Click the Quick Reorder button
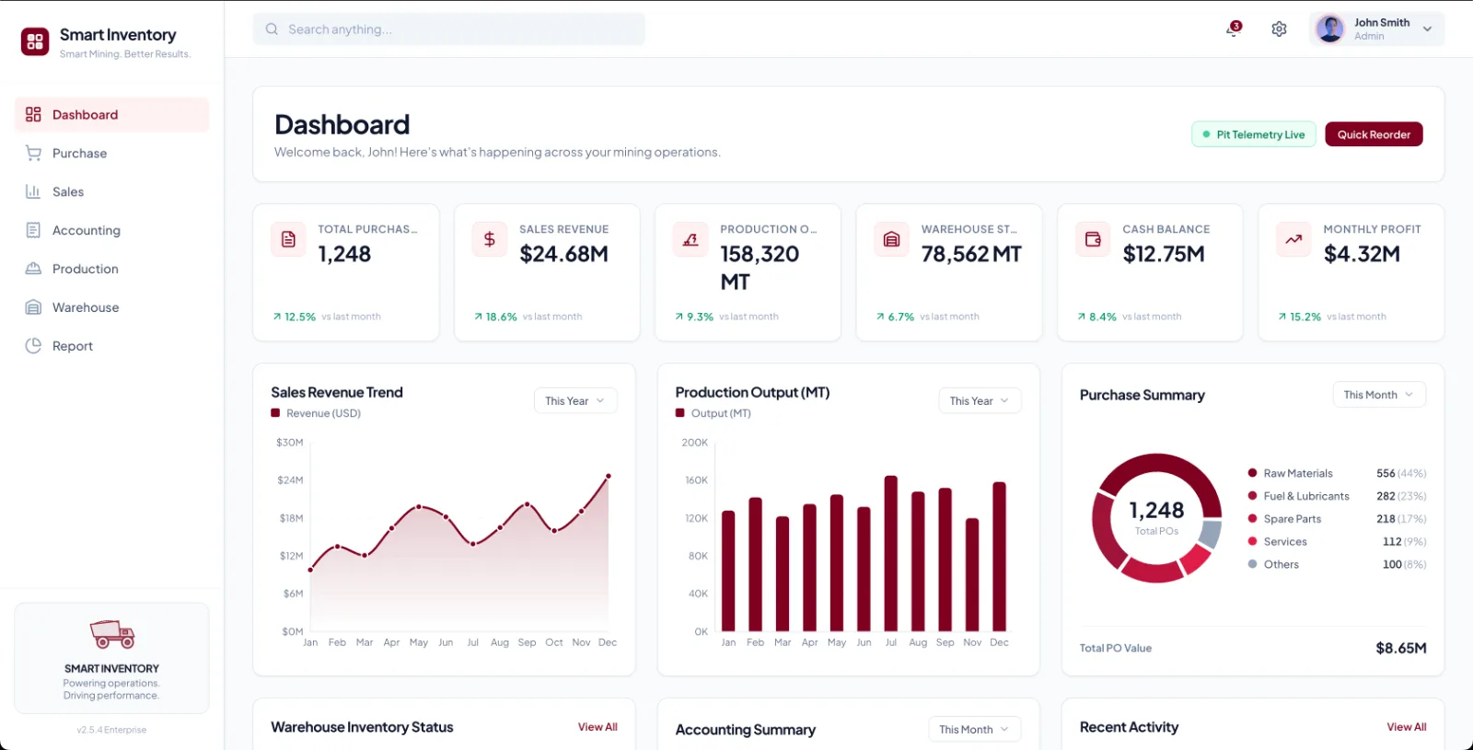1473x750 pixels. [x=1374, y=134]
